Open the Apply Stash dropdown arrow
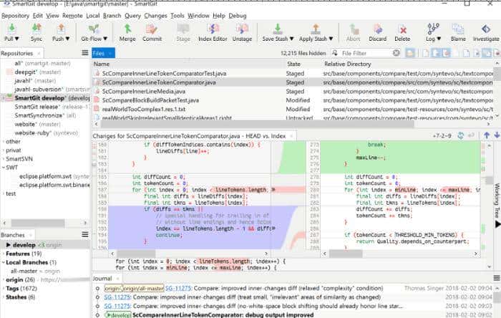The width and height of the screenshot is (501, 318). click(x=331, y=39)
